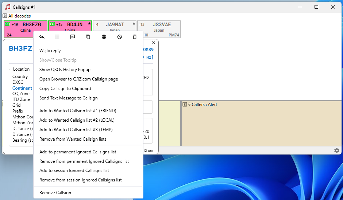Click the Grid label in Location group

point(16,105)
